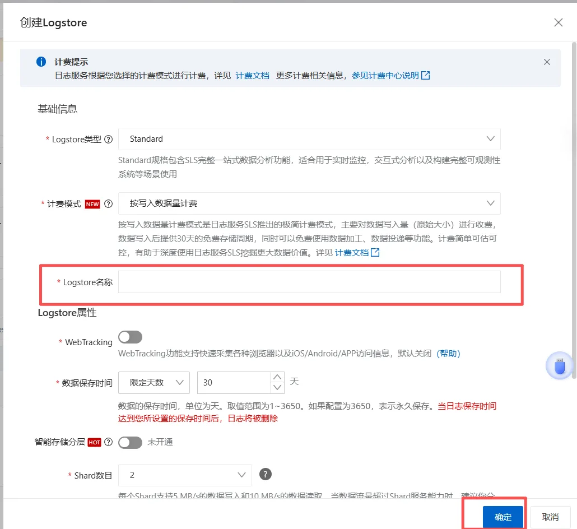
Task: Click the 确定 button
Action: click(x=502, y=517)
